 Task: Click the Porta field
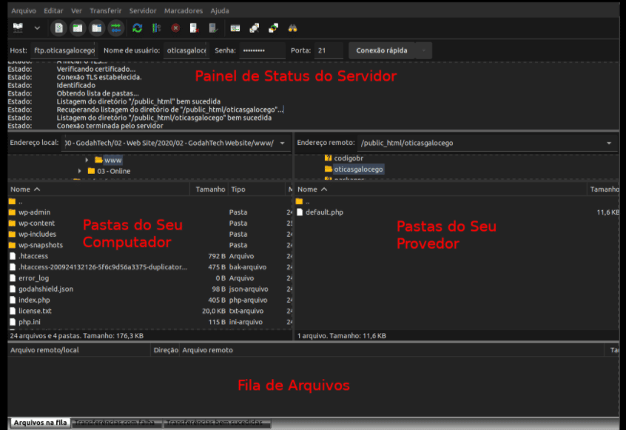coord(329,51)
